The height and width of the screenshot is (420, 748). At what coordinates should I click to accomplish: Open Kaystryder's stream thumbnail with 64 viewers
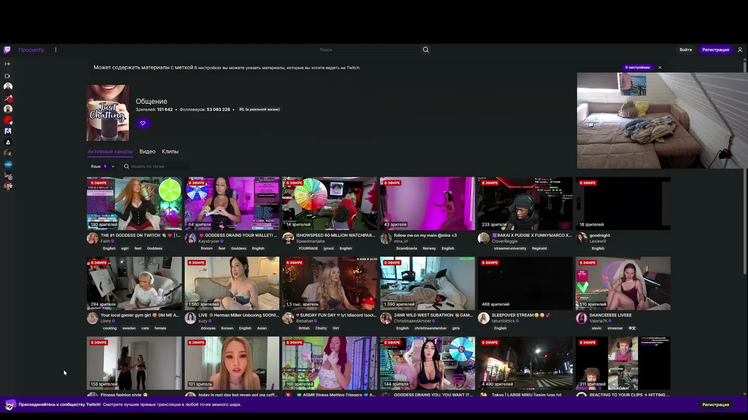tap(232, 204)
